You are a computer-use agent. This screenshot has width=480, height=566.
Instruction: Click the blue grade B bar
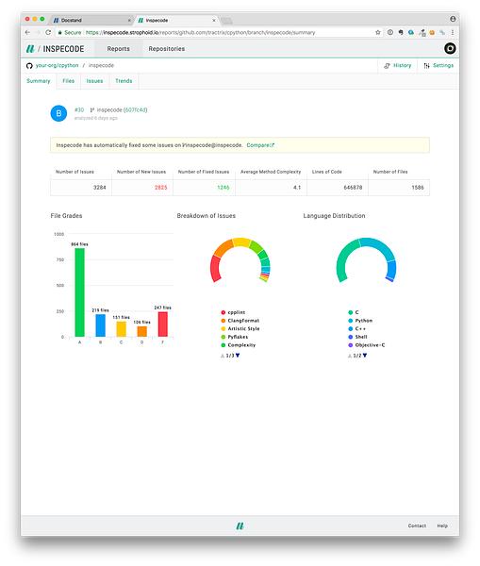click(100, 325)
